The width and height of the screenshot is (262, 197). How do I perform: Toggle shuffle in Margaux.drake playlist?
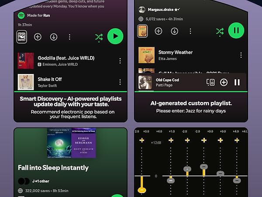pos(220,32)
